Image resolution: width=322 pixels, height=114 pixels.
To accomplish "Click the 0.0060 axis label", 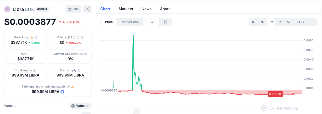I will pos(308,40).
